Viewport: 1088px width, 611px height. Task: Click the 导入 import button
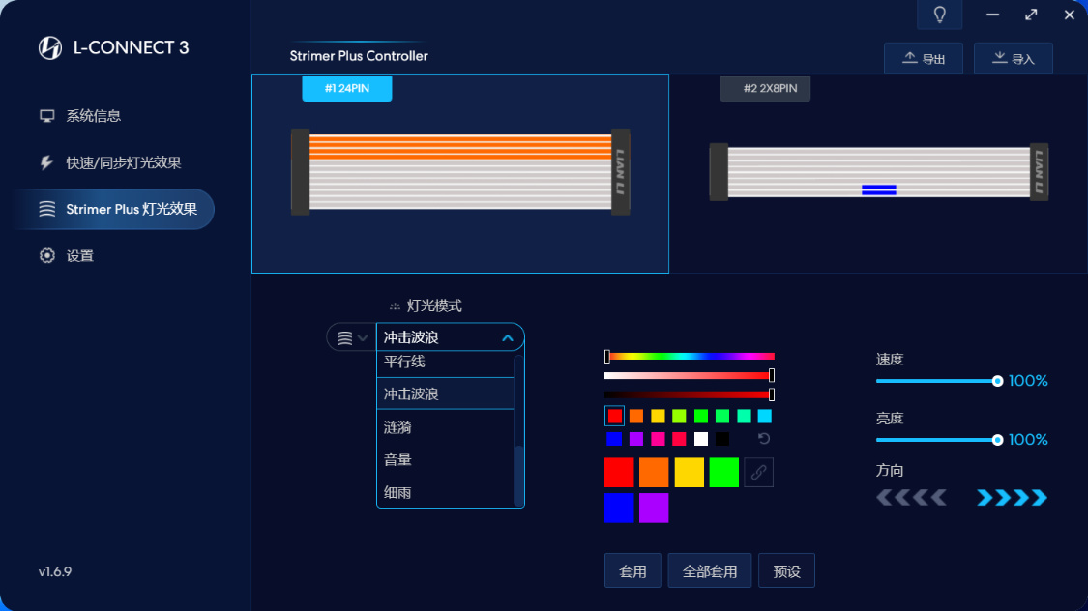[x=1014, y=58]
